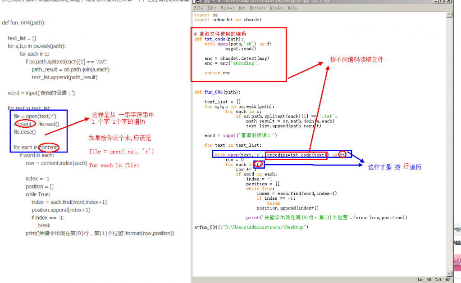461x283 pixels.
Task: Open the Help menu
Action: (292, 8)
